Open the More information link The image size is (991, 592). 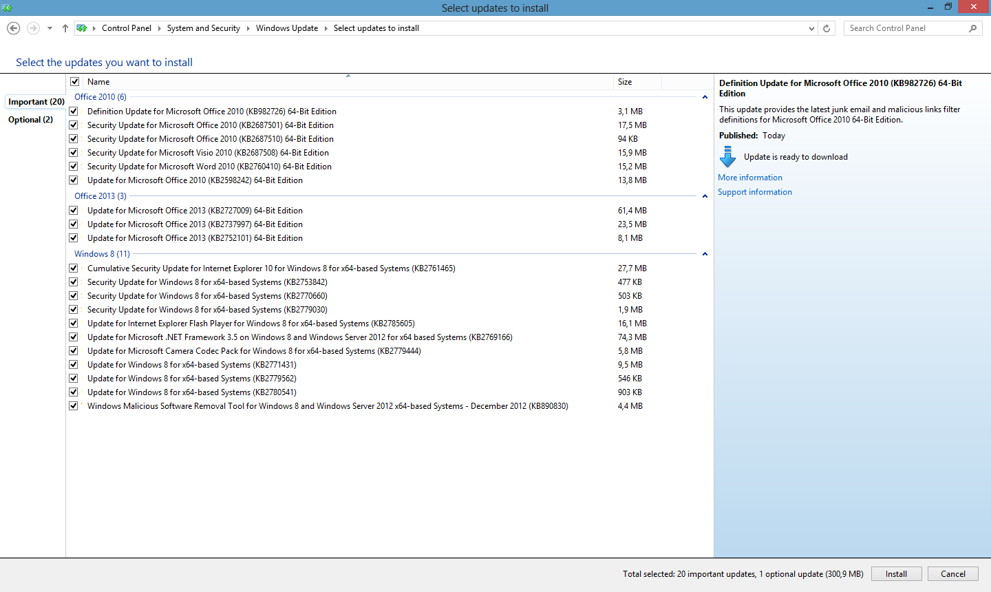[x=750, y=178]
